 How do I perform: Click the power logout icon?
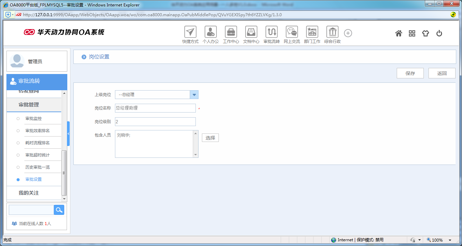[439, 33]
